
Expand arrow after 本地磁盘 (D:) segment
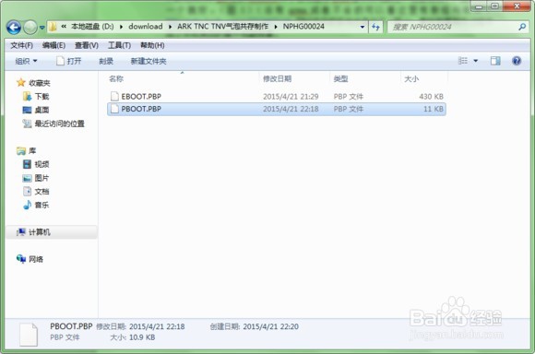[121, 27]
